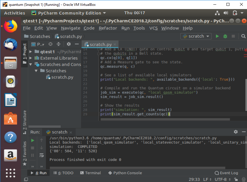The height and width of the screenshot is (182, 247).
Task: Open Files manager from the dock
Action: (11, 63)
